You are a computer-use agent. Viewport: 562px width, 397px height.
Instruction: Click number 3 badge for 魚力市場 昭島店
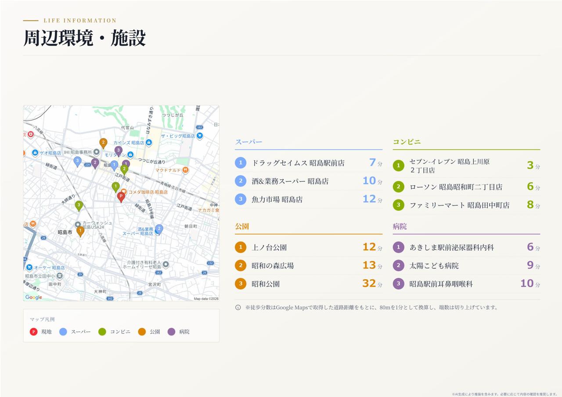(x=241, y=199)
